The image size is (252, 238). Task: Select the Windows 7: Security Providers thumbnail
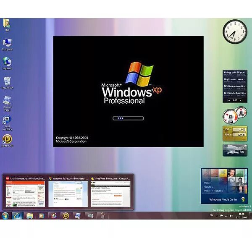68,192
